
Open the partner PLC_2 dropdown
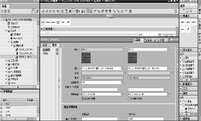pyautogui.click(x=168, y=50)
